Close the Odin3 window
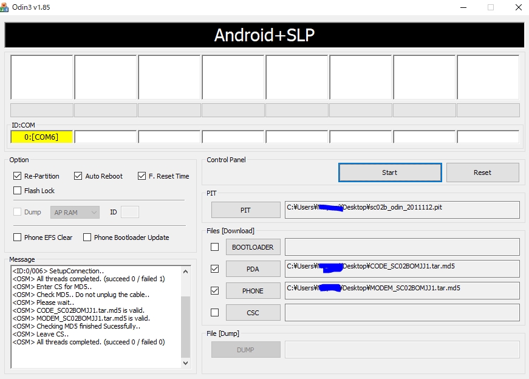529x379 pixels. tap(519, 7)
